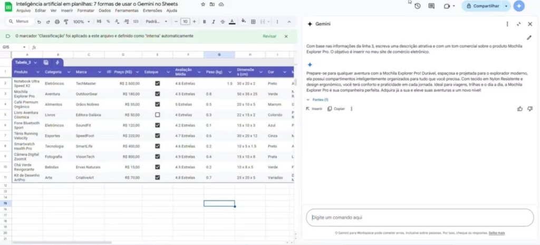Collapse the Gemini panel size

click(519, 24)
